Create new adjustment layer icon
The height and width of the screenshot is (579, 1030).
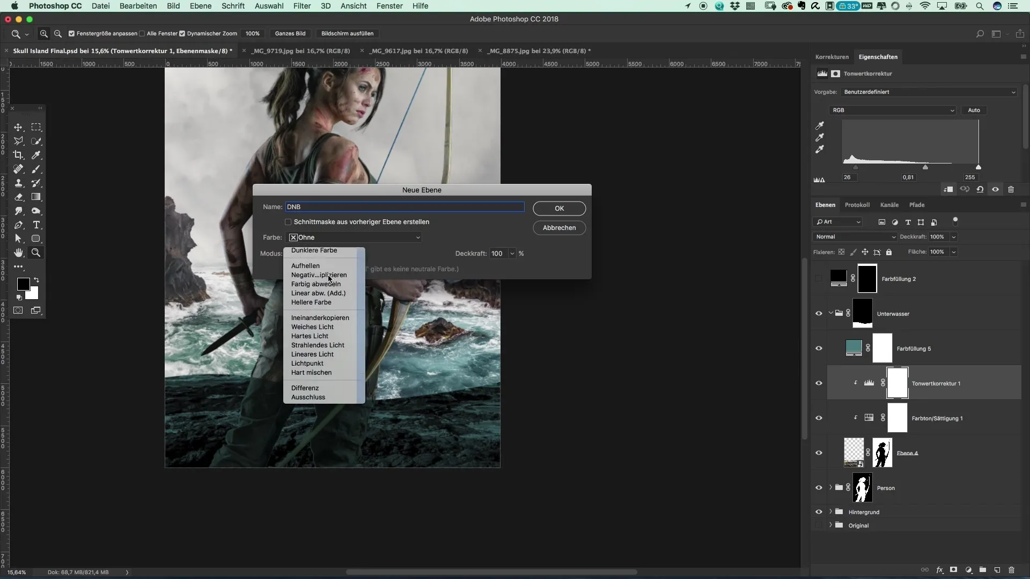point(968,570)
